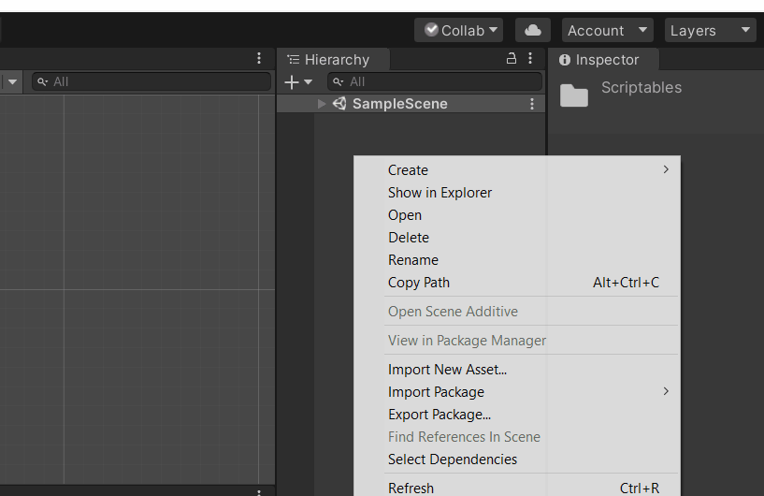Click the Collab checkmark icon
Screen dimensions: 764x496
[431, 30]
